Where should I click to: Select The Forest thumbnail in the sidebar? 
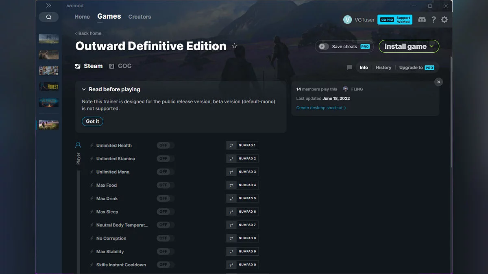[x=48, y=86]
